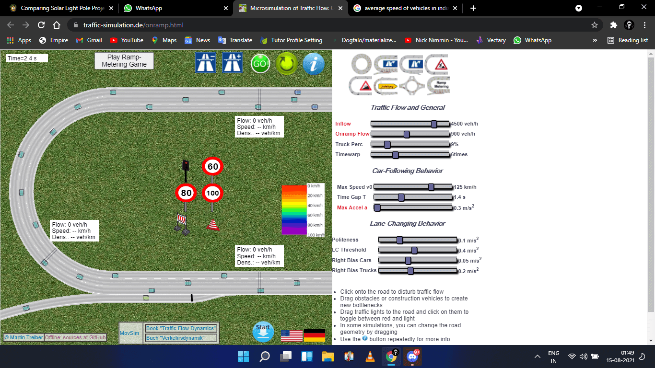
Task: Adjust the LC Threshold slider
Action: 418,250
